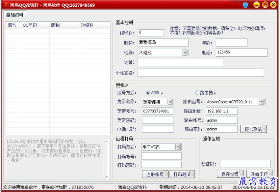
Task: Click the 电话号码 field in 更换IP
Action: 158,129
